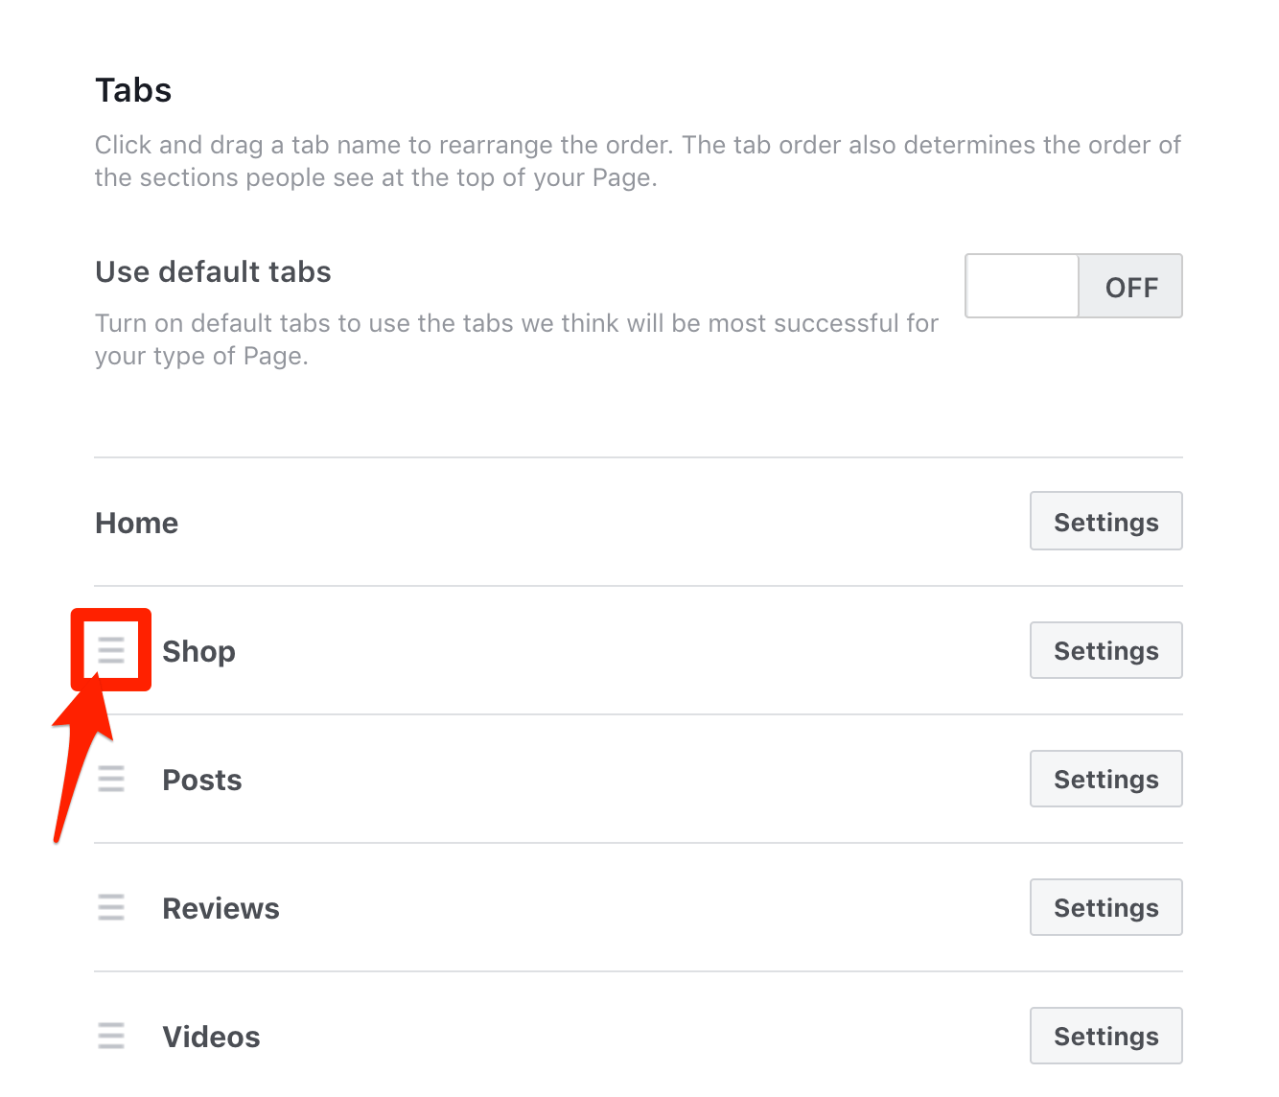Screen dimensions: 1279x1097
Task: Select the Shop tab name
Action: tap(199, 651)
